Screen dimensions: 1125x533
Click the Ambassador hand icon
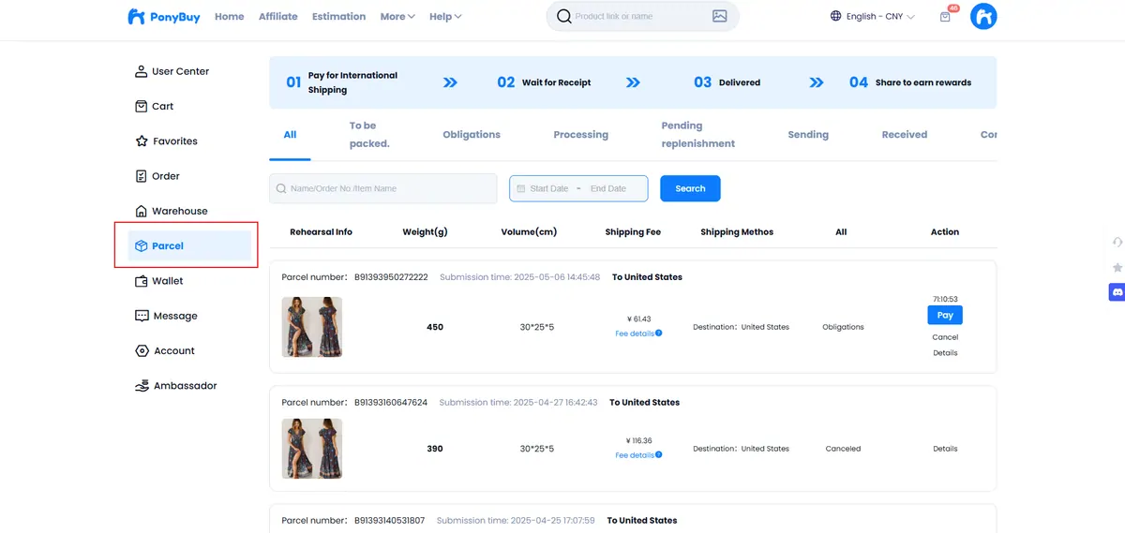point(142,386)
